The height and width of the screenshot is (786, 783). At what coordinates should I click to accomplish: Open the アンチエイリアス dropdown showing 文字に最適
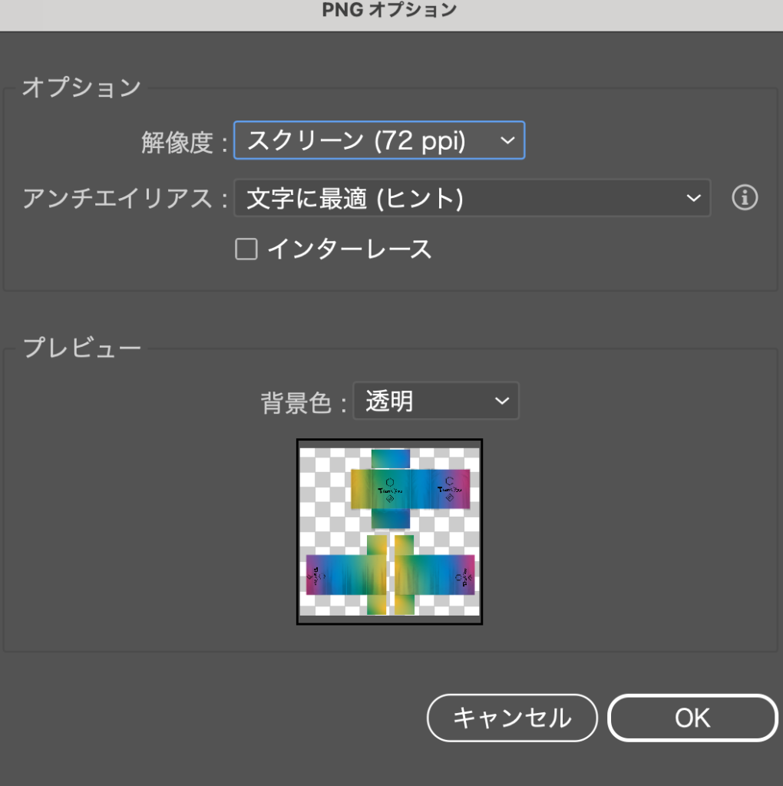[x=471, y=199]
